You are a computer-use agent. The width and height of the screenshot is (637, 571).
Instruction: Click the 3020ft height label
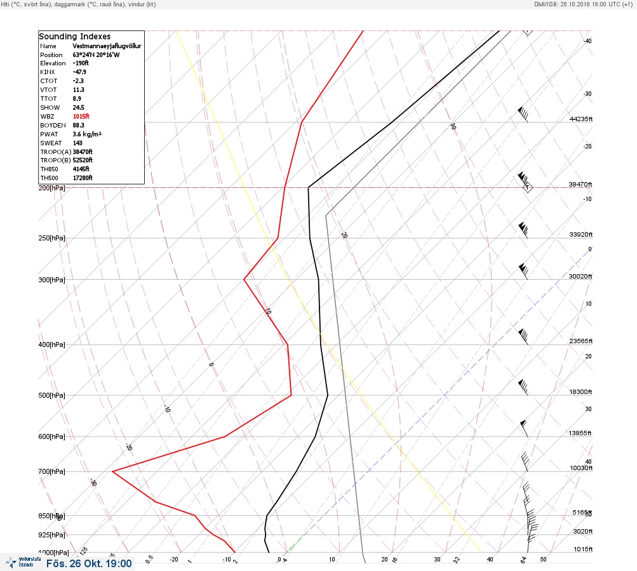click(583, 532)
